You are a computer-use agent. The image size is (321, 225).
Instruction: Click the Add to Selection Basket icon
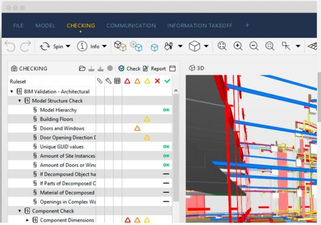136,46
